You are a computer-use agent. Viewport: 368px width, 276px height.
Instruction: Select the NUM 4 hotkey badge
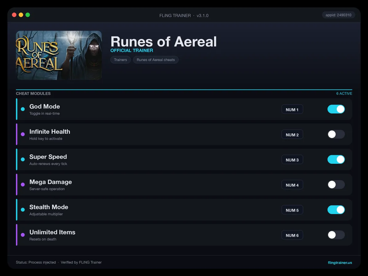(x=292, y=185)
